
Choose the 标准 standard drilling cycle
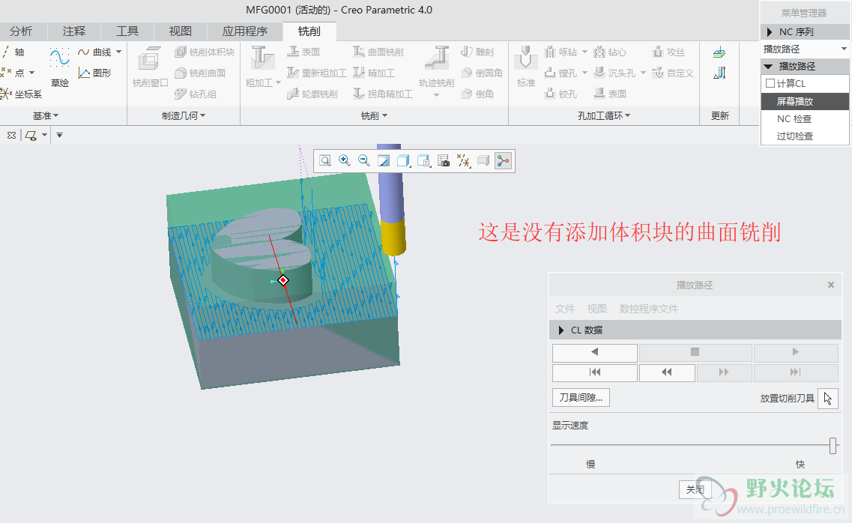click(525, 67)
